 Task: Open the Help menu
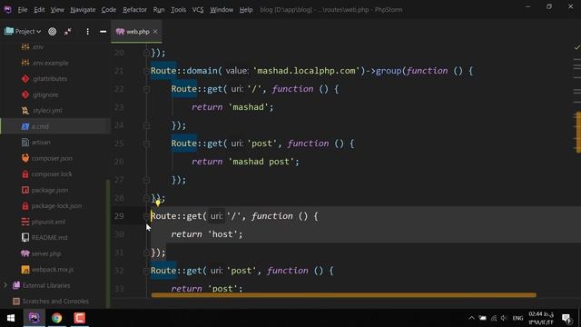[x=246, y=10]
